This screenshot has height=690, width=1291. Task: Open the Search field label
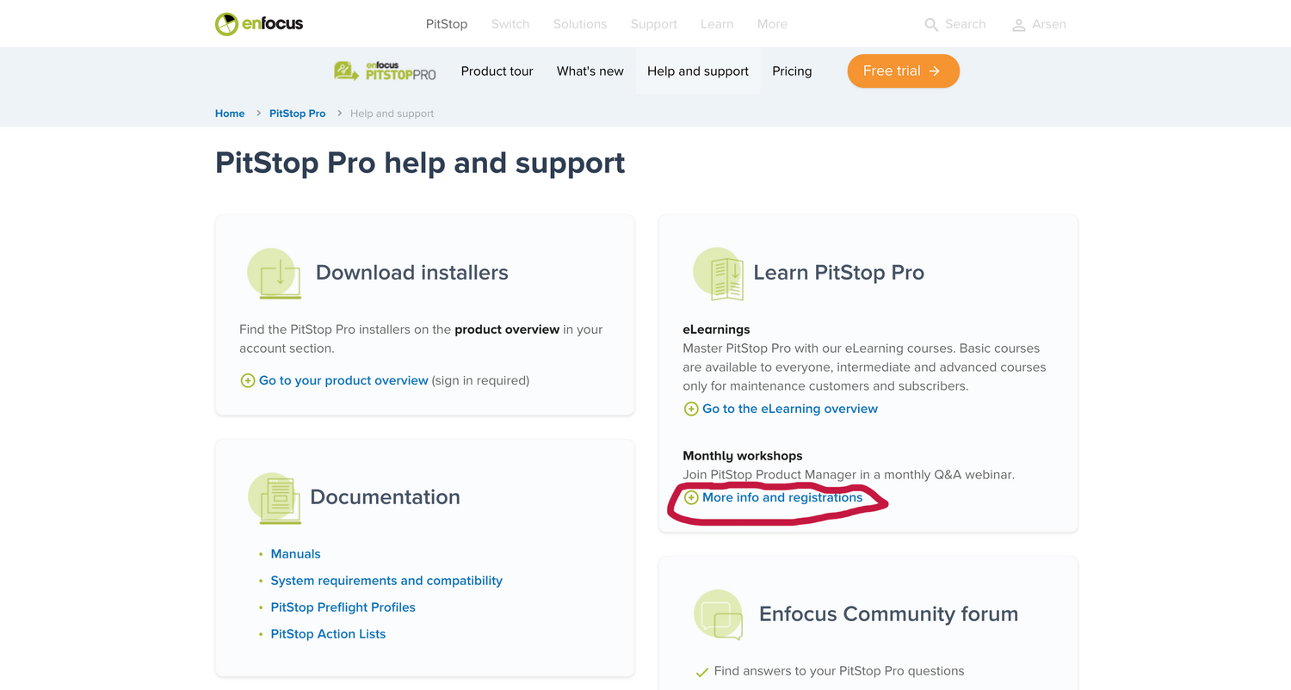click(x=966, y=24)
